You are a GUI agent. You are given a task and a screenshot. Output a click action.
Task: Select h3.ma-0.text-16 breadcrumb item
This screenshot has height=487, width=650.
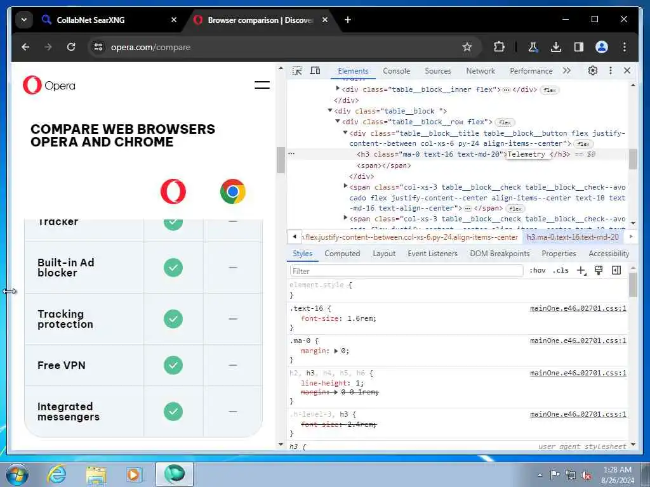(573, 237)
